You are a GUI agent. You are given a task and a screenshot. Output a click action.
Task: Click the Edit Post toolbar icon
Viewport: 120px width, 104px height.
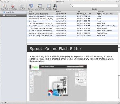point(22,6)
